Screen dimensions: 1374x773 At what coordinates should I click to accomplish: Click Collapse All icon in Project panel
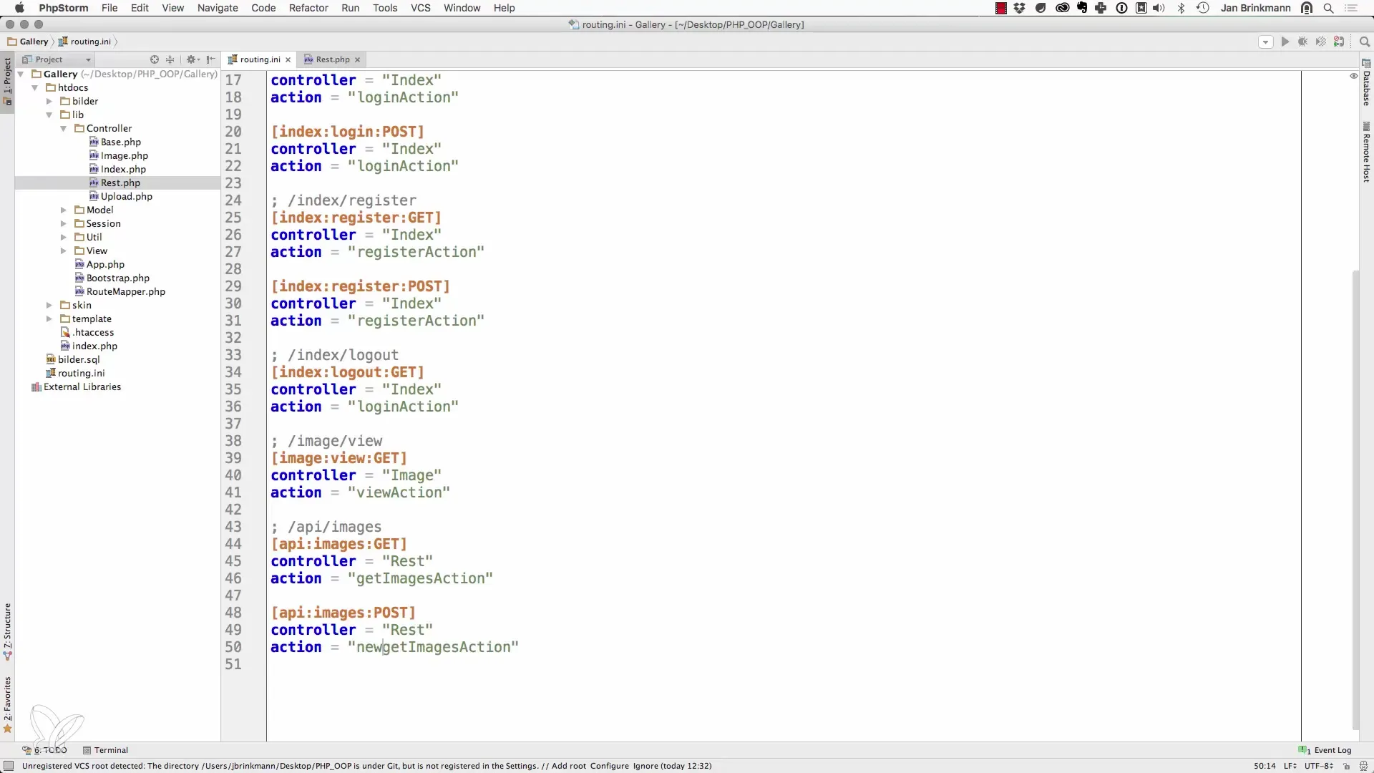coord(170,59)
